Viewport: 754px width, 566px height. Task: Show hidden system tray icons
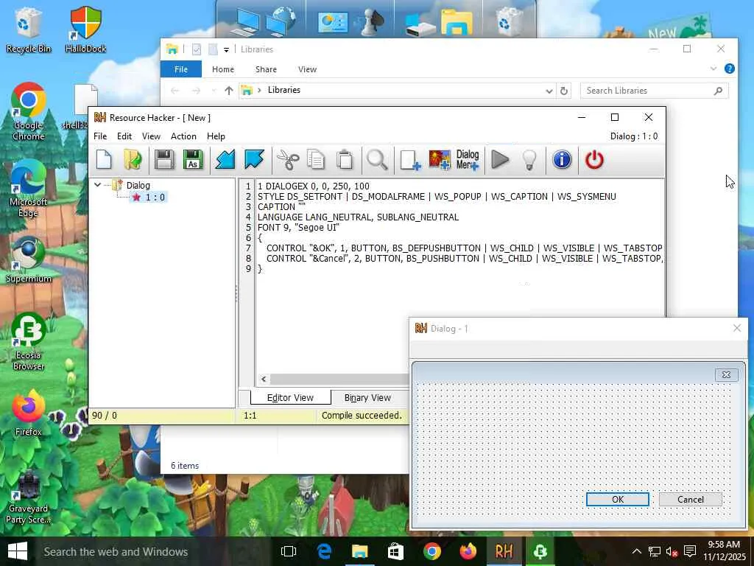click(x=636, y=551)
